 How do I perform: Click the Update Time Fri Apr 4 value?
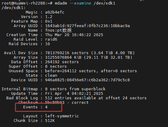[74, 93]
